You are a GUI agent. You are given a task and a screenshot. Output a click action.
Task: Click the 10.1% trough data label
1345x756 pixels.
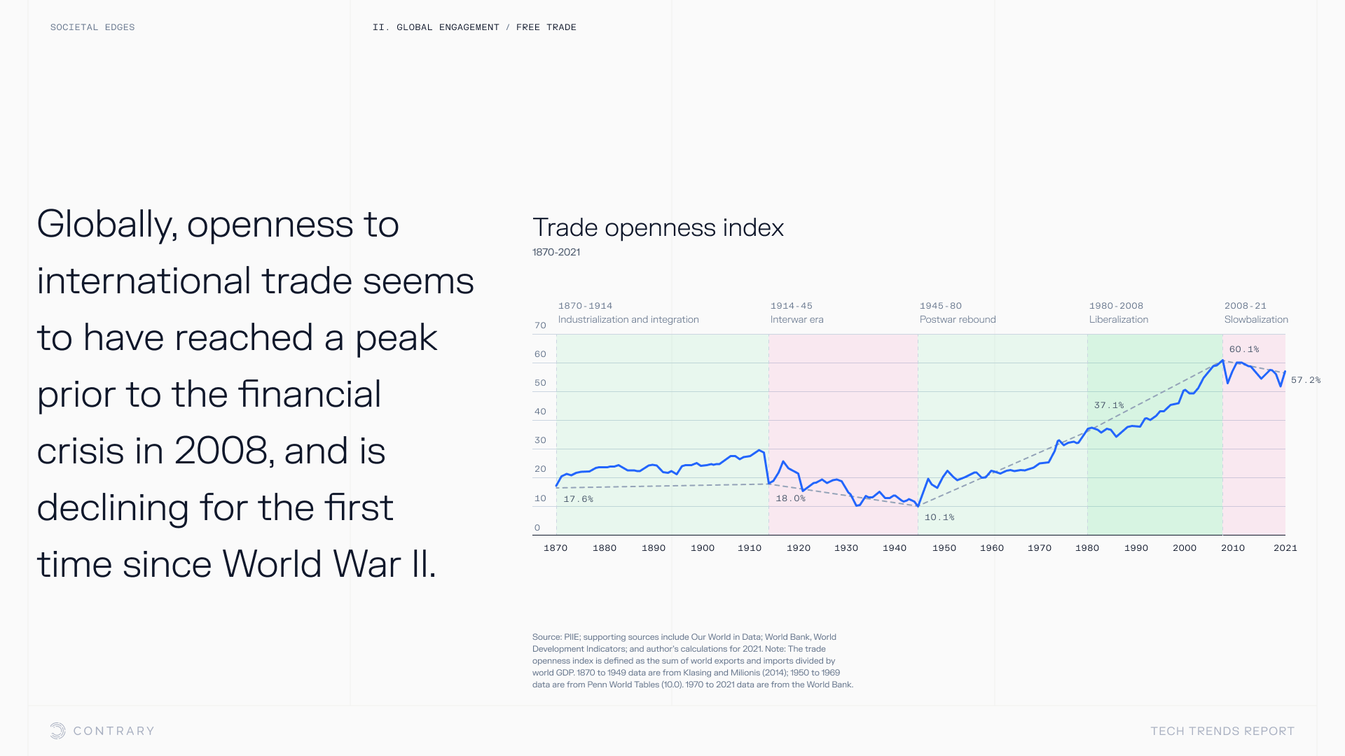pyautogui.click(x=939, y=517)
